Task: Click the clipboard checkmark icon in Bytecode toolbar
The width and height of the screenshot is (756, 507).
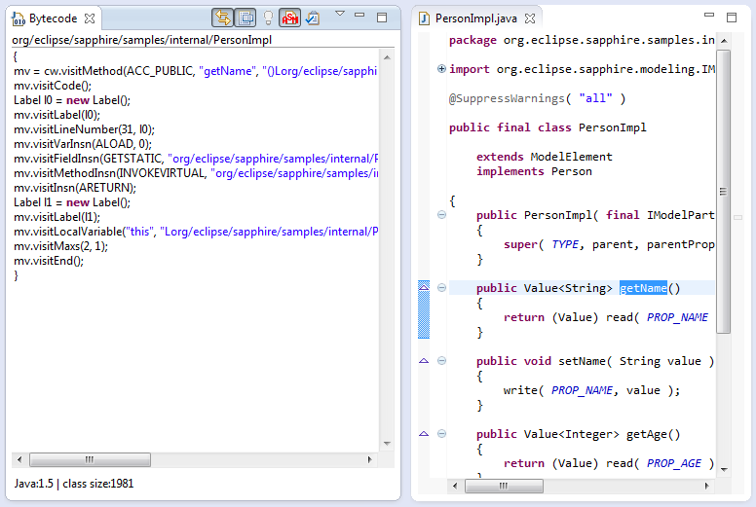Action: (x=313, y=18)
